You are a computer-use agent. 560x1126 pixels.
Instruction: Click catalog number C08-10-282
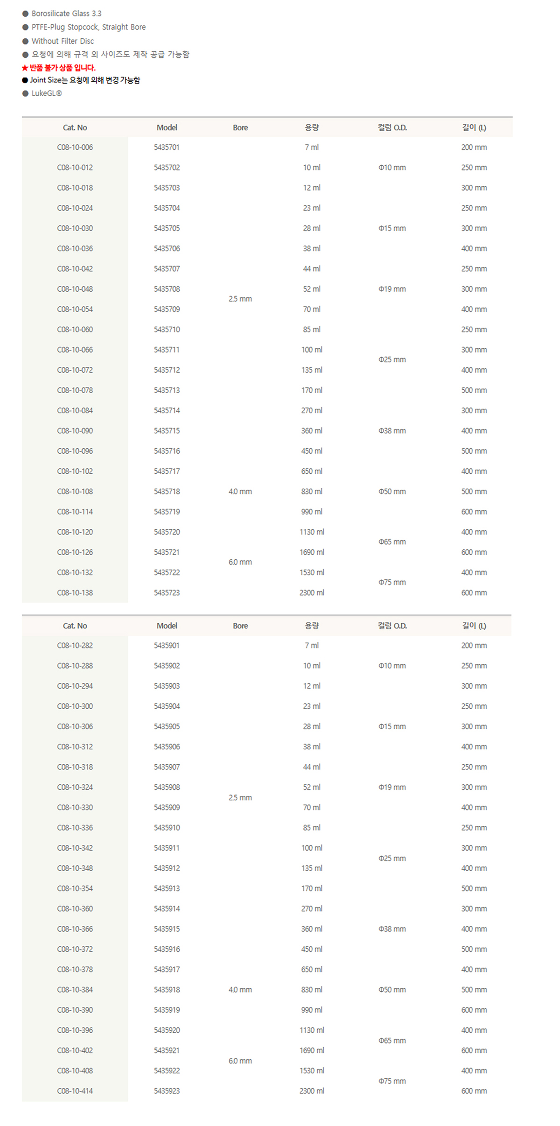point(75,646)
